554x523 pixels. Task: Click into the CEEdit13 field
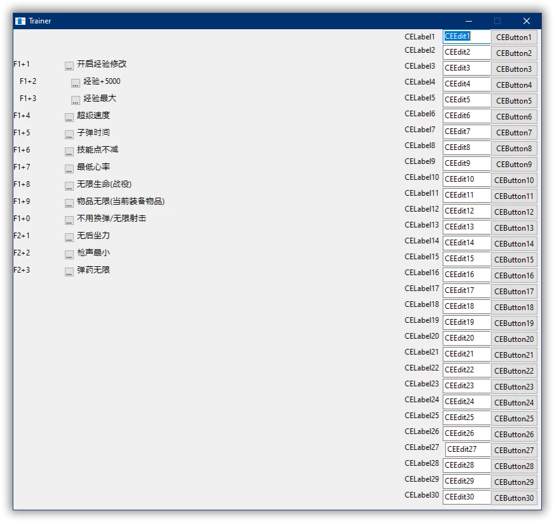pyautogui.click(x=466, y=228)
